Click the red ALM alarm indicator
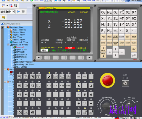Image resolution: width=142 pixels, height=119 pixels. [70, 48]
